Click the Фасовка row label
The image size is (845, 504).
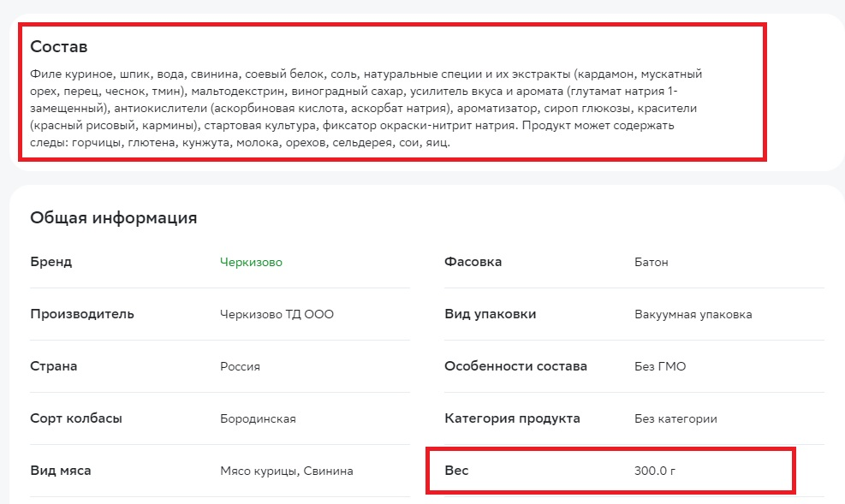(x=473, y=262)
